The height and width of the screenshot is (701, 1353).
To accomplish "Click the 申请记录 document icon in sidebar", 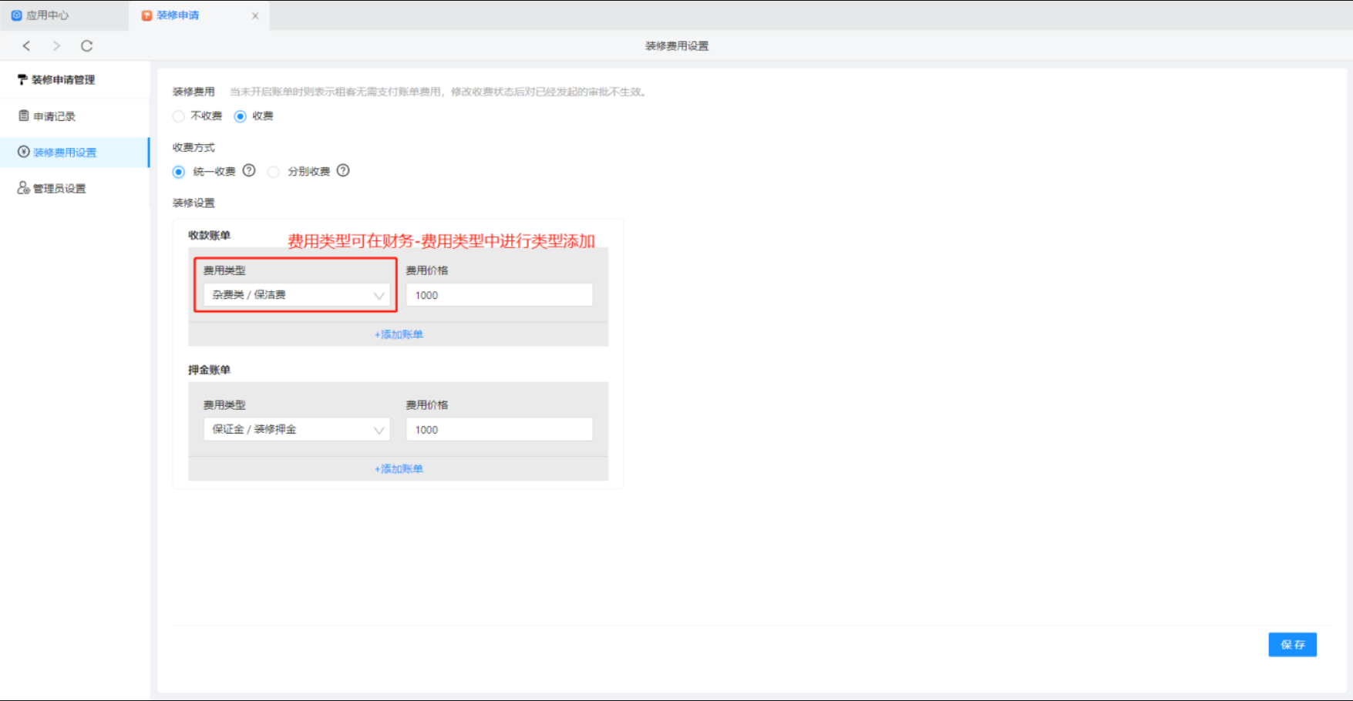I will pyautogui.click(x=24, y=116).
